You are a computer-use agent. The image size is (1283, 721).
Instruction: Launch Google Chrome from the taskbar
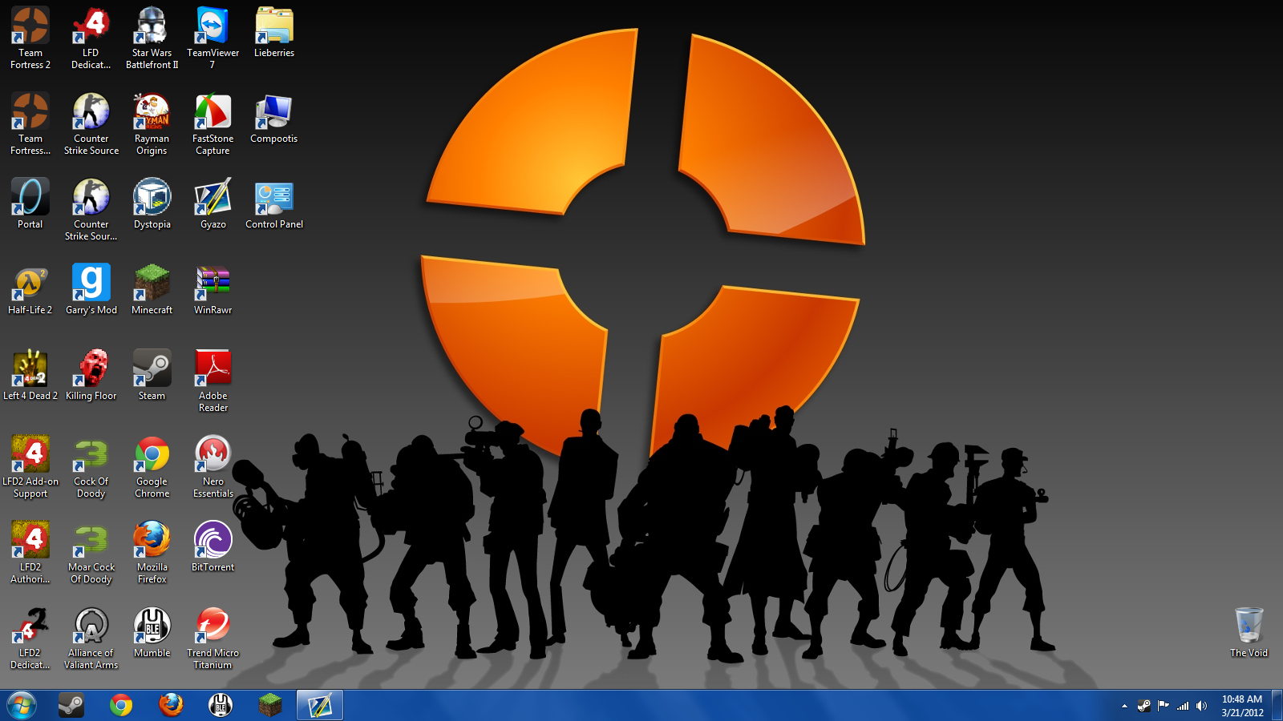(x=121, y=706)
